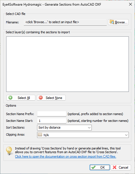This screenshot has width=135, height=174.
Task: Click the red X icon on Cancel
Action: 115,167
